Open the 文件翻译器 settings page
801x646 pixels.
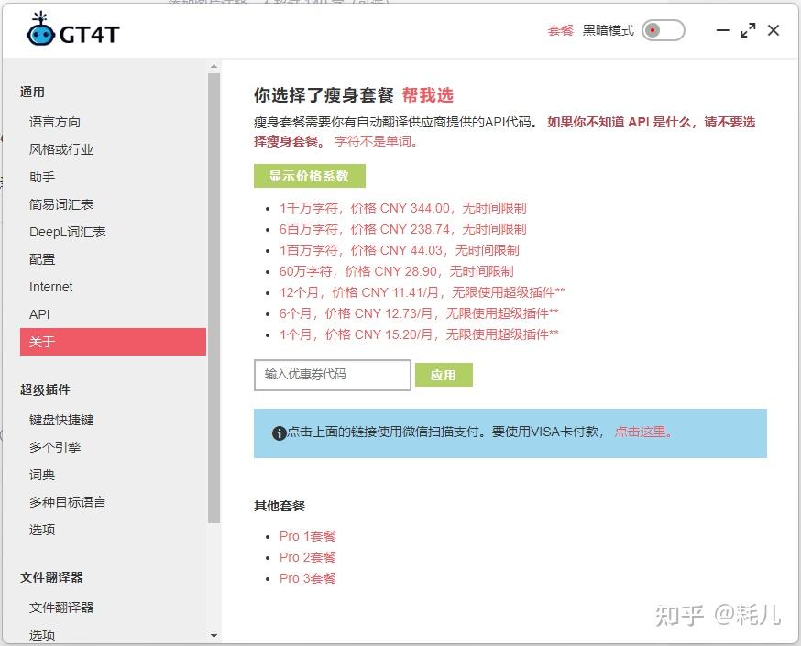click(x=61, y=607)
